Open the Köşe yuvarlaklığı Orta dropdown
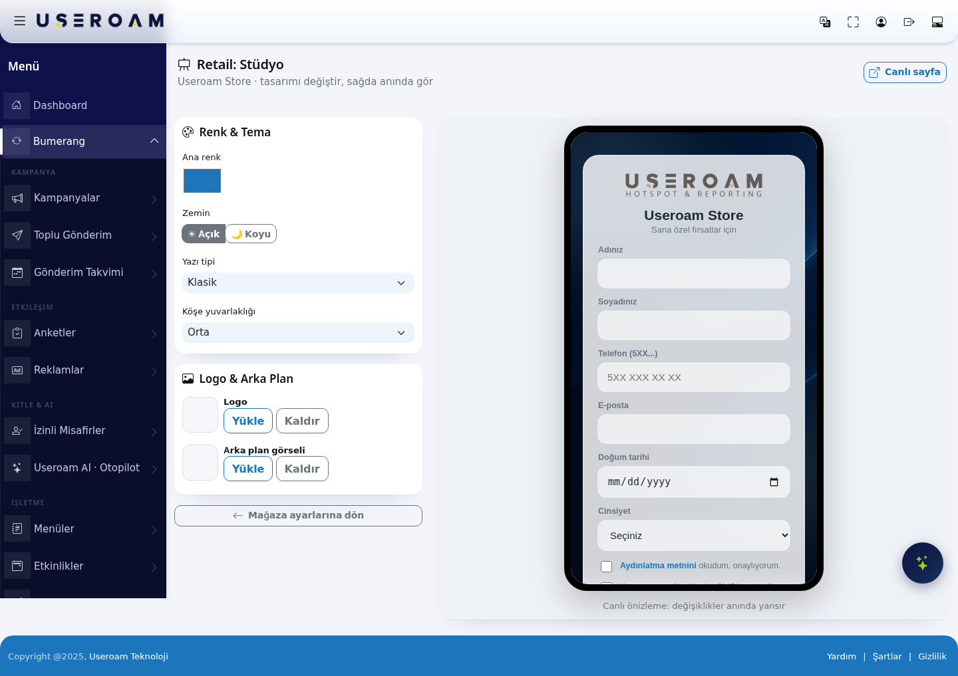The width and height of the screenshot is (958, 676). 298,332
